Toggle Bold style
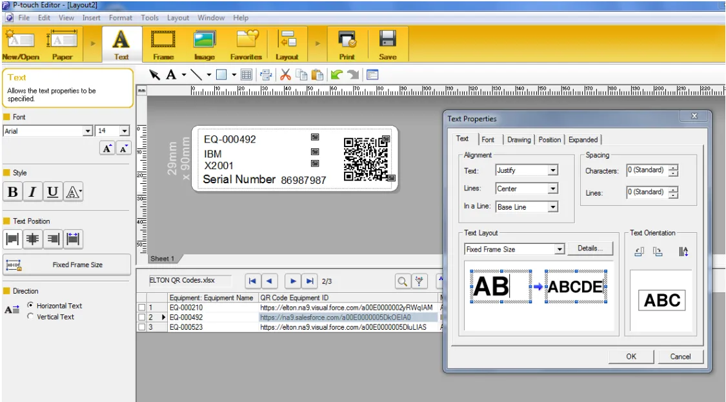The image size is (726, 402). pyautogui.click(x=13, y=192)
